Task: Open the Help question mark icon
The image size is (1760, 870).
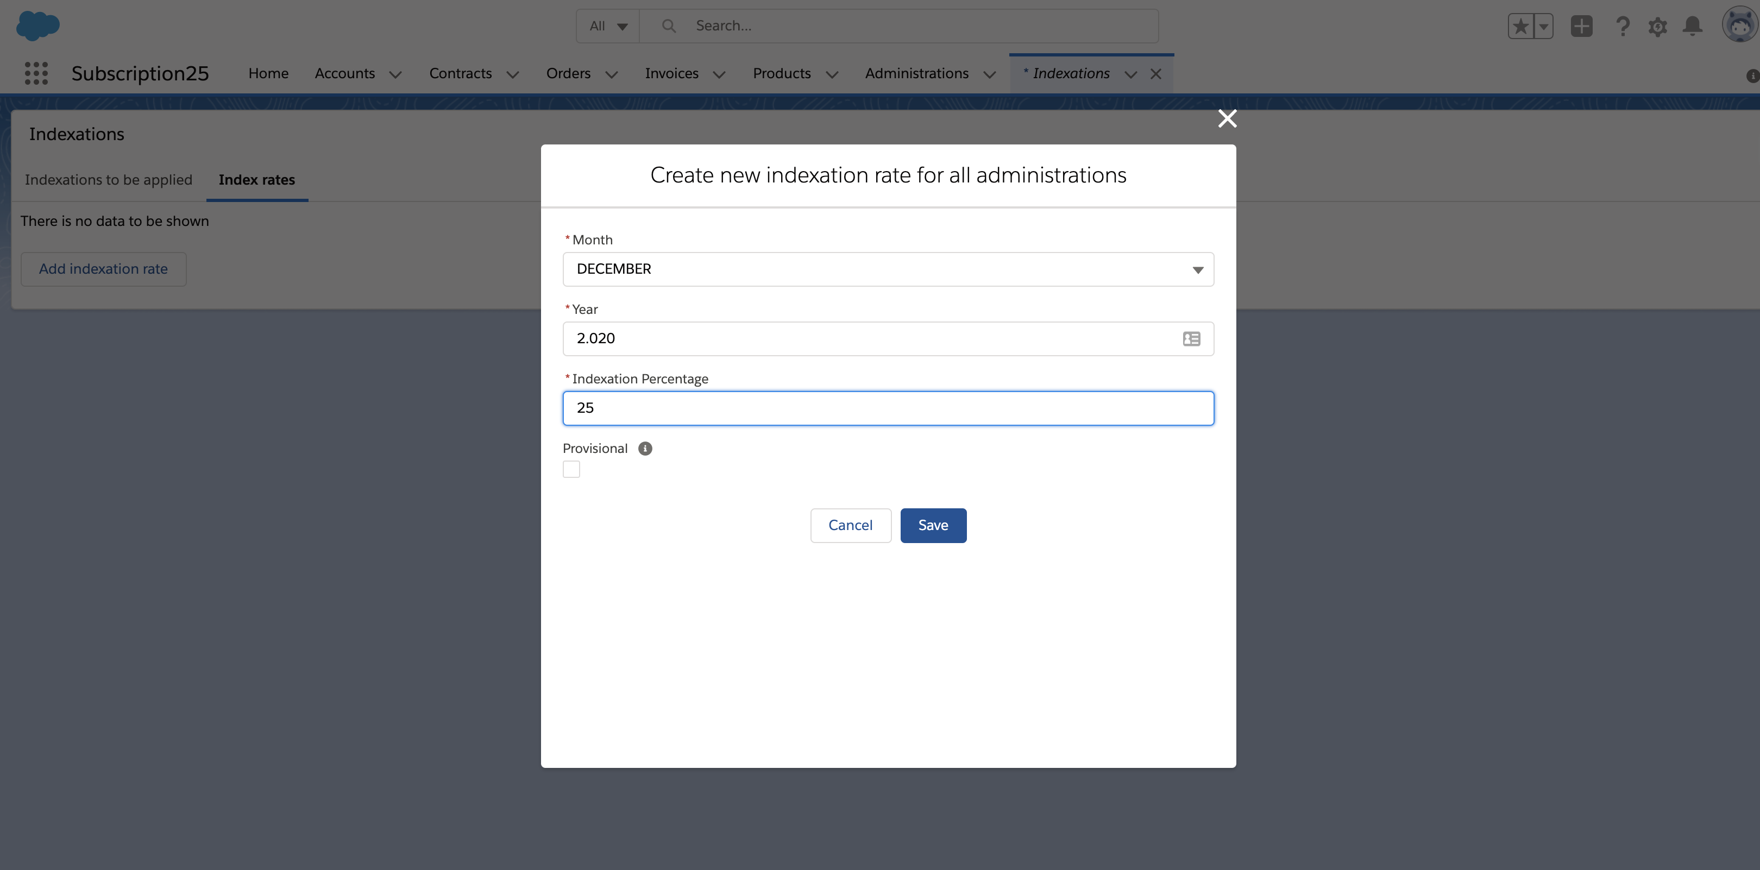Action: click(1623, 27)
